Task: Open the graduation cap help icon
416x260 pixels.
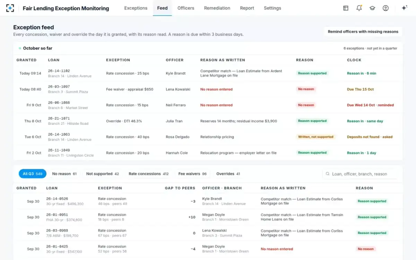Action: point(372,8)
